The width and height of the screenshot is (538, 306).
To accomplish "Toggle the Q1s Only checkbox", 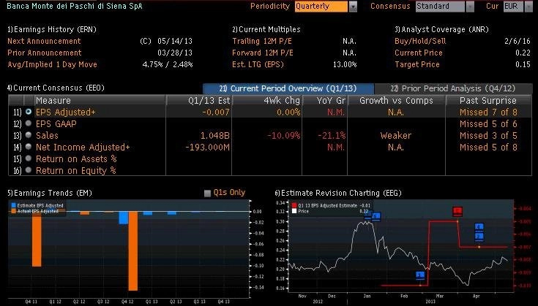I will pos(207,194).
